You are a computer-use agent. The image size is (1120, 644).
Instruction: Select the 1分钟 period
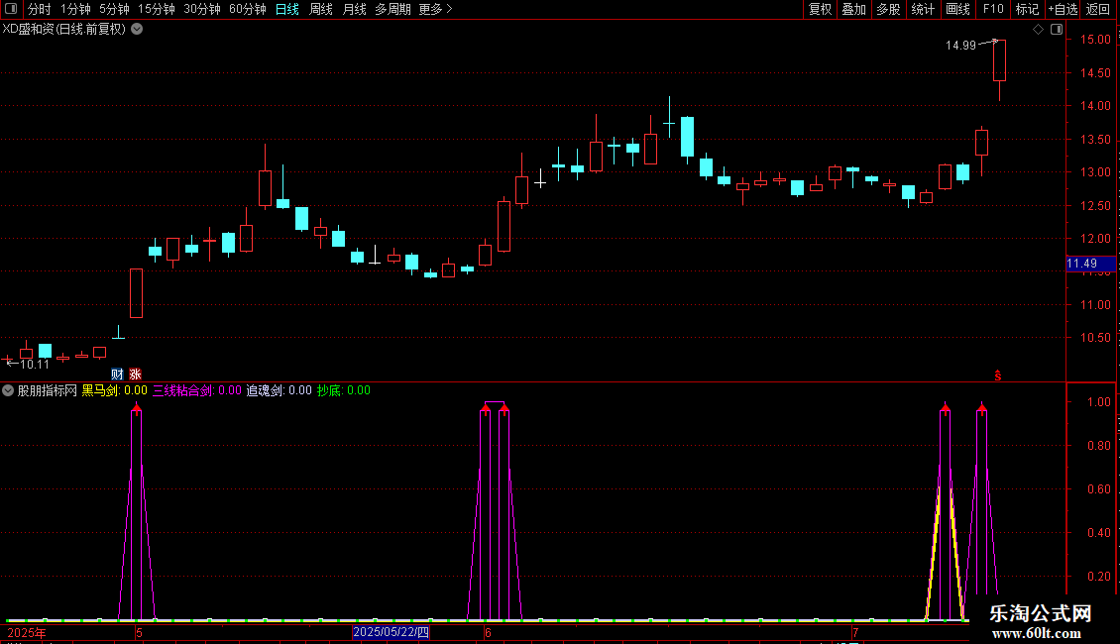pos(75,9)
